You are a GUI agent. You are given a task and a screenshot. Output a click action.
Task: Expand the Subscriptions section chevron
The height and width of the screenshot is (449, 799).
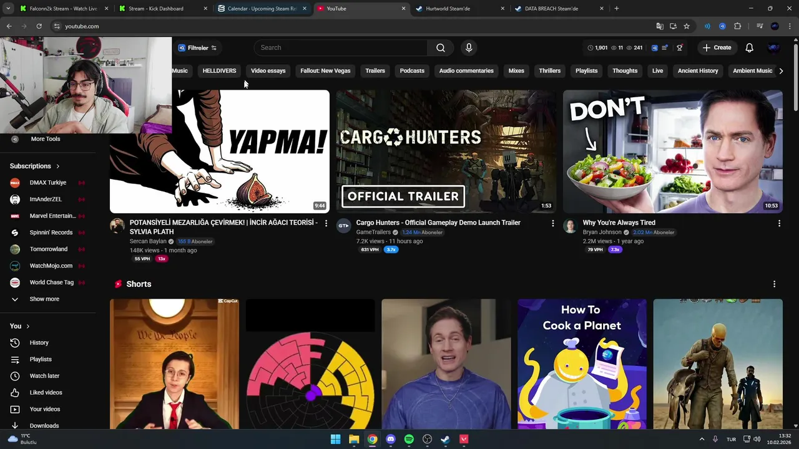click(x=58, y=167)
